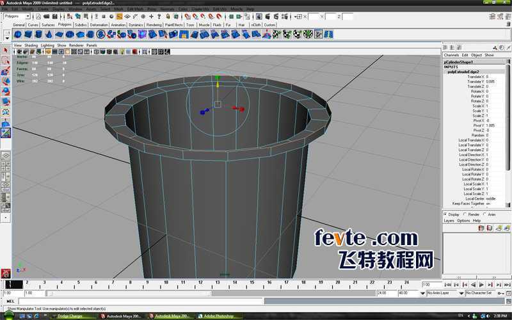Image resolution: width=512 pixels, height=320 pixels.
Task: Select the Lasso tool in toolbox
Action: tap(6, 60)
